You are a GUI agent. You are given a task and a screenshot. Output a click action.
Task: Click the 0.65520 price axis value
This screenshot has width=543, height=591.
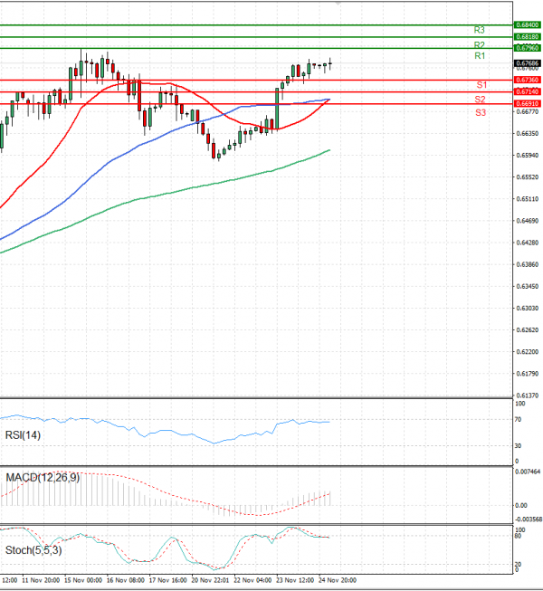[x=528, y=177]
